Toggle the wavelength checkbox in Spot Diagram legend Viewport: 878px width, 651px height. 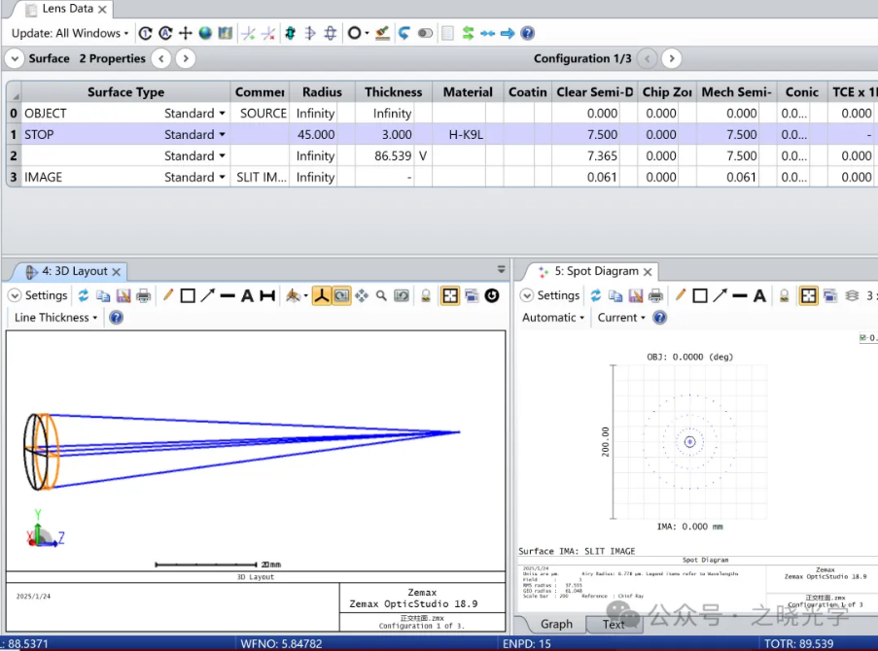tap(863, 338)
